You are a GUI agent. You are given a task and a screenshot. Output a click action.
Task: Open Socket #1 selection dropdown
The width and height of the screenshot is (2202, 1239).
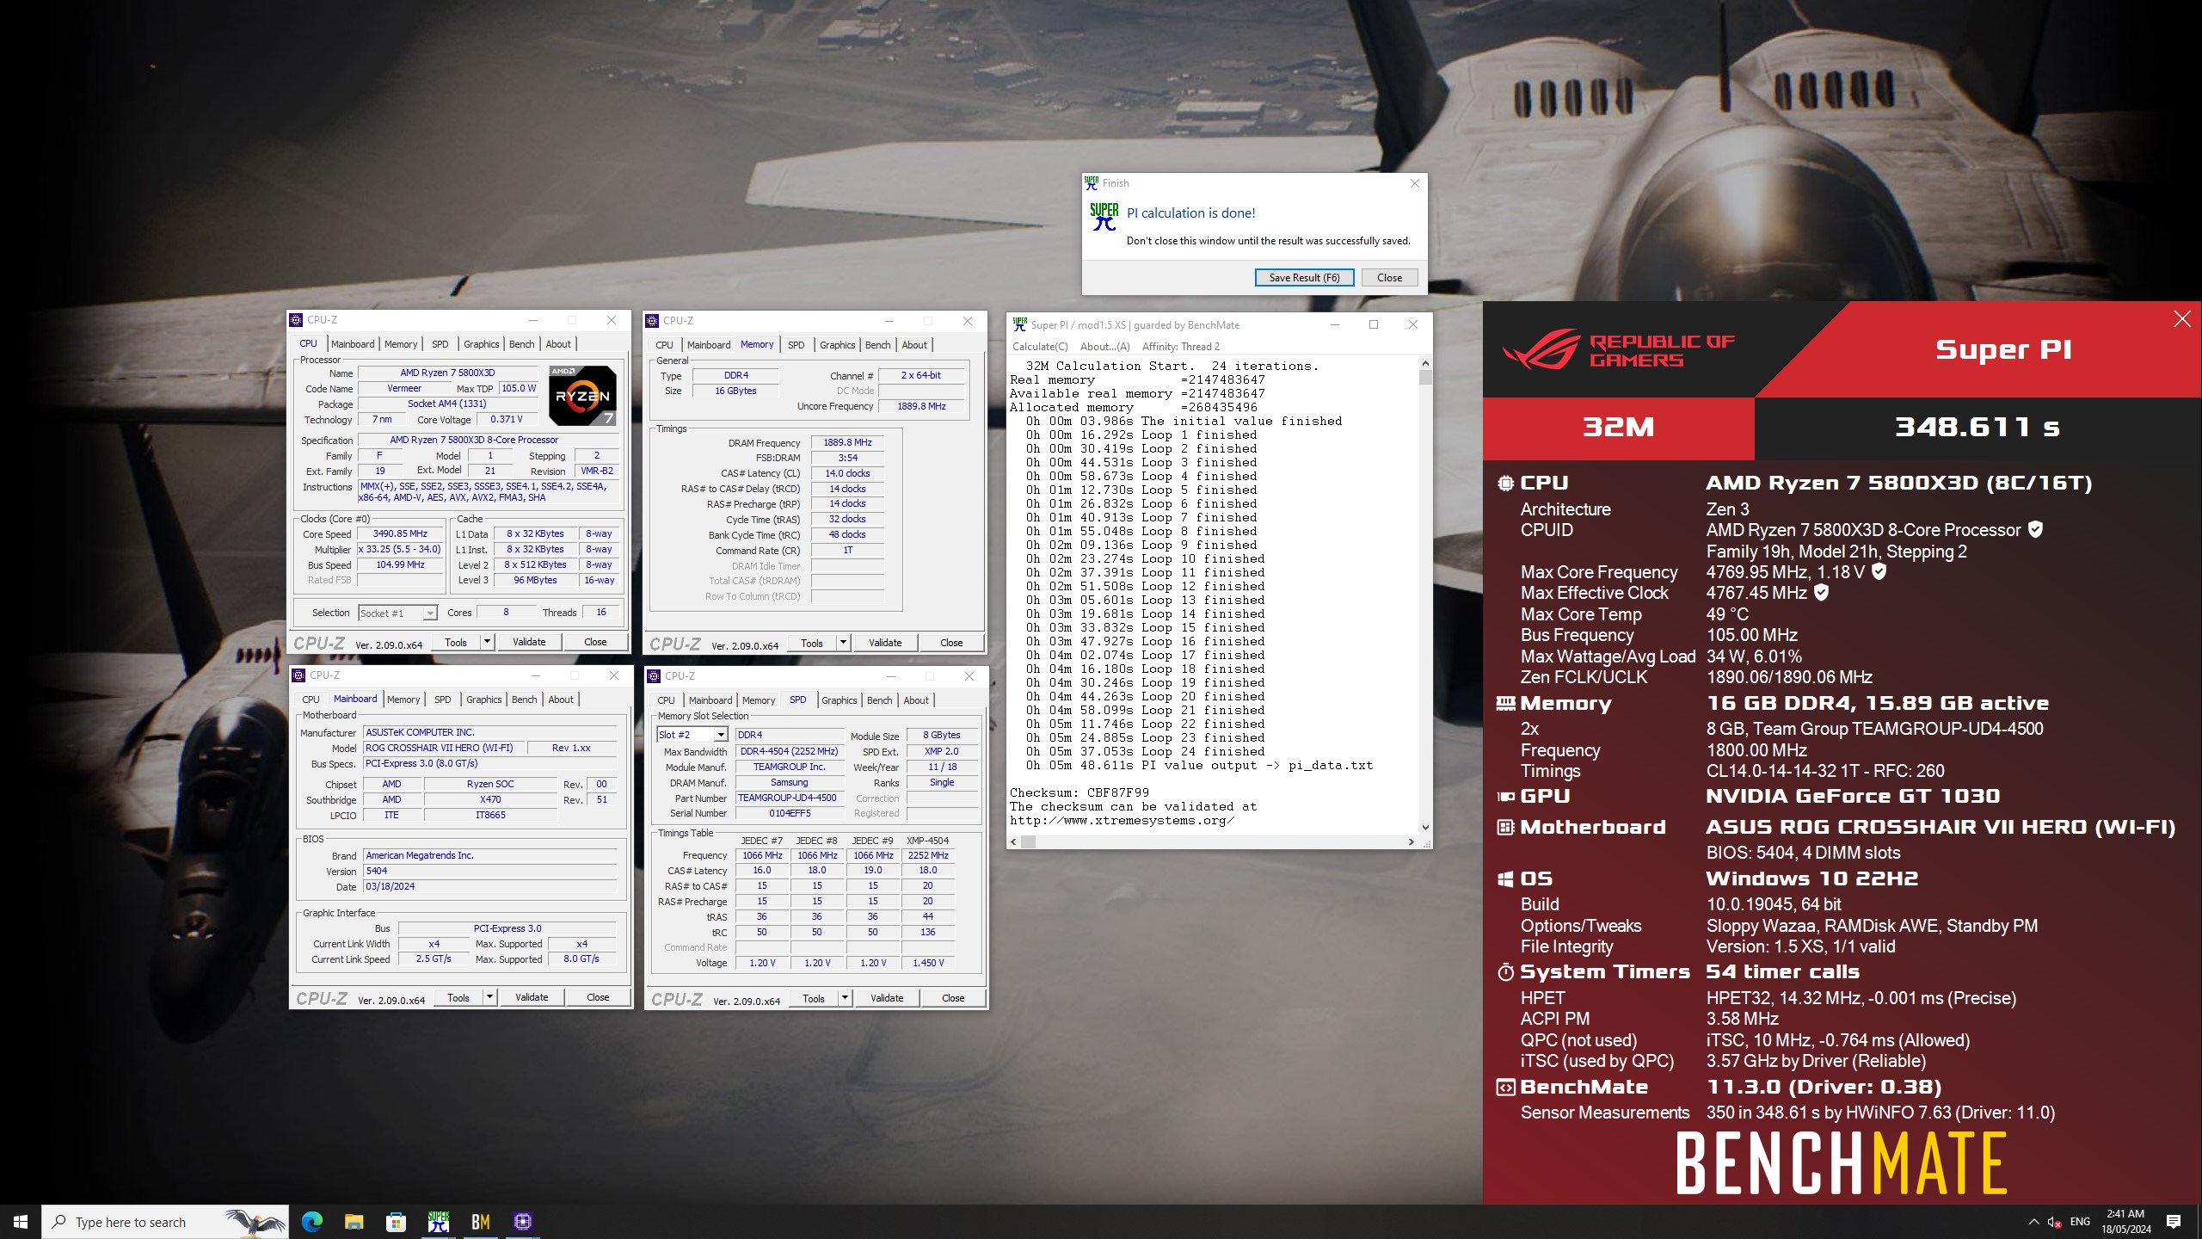(398, 613)
